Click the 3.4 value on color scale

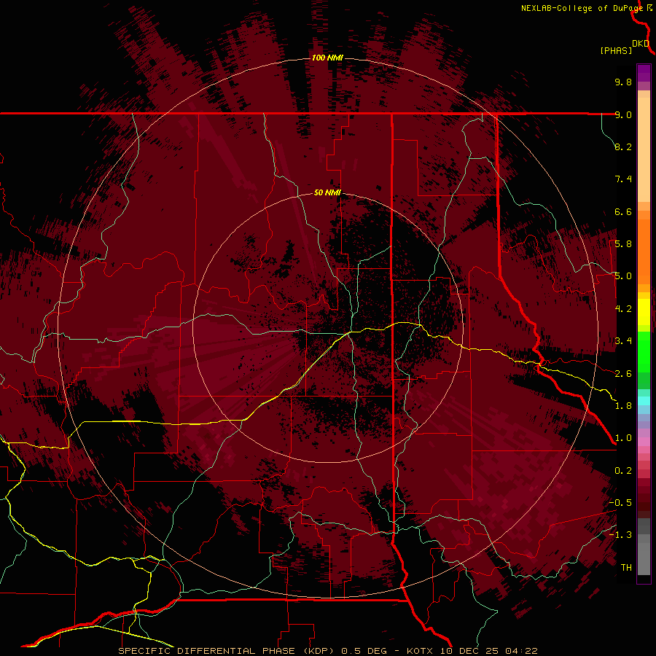623,341
